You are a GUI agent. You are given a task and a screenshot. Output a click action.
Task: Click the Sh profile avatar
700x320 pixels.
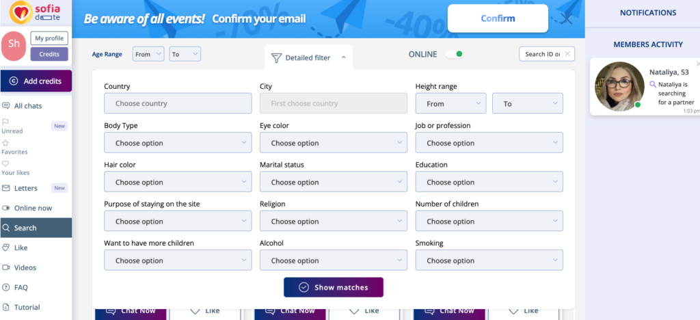tap(14, 44)
